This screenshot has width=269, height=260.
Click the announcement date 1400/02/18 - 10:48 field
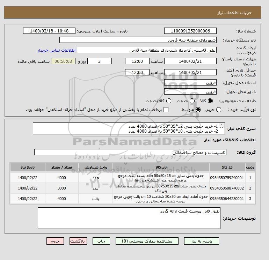[49, 31]
